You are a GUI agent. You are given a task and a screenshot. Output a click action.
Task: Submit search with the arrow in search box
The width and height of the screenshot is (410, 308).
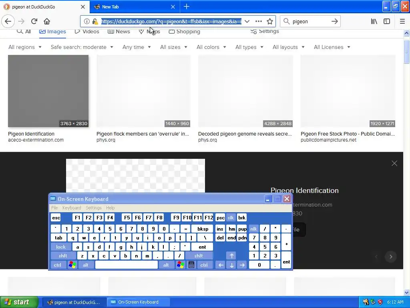pyautogui.click(x=334, y=22)
